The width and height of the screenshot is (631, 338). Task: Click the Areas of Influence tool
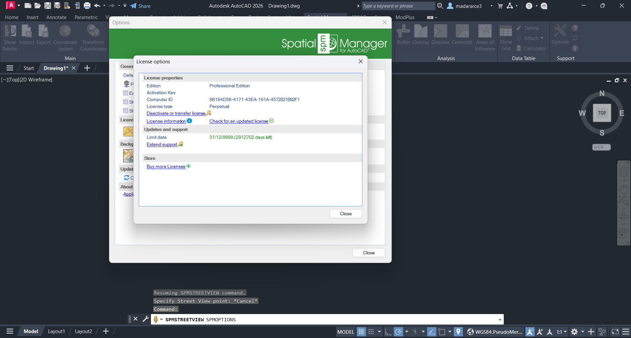(485, 38)
